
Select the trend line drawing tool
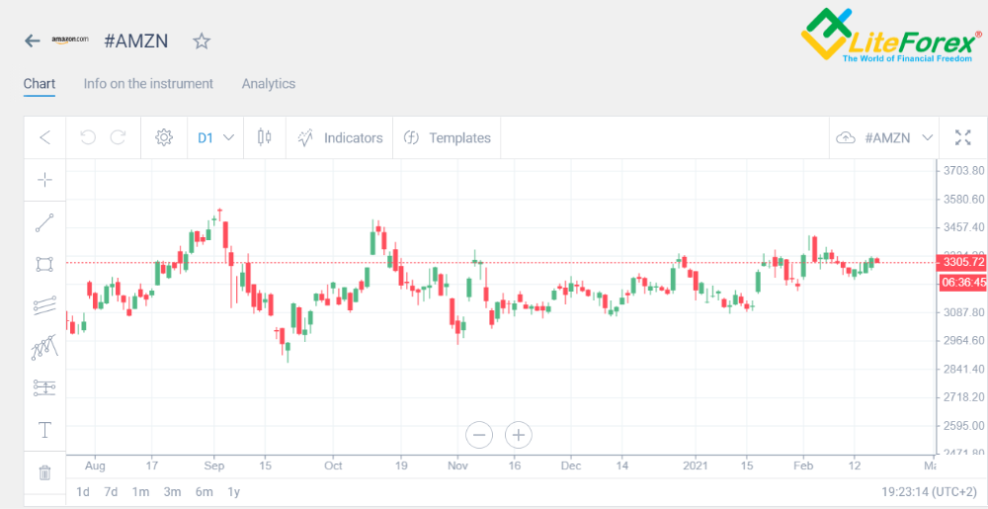(x=44, y=223)
